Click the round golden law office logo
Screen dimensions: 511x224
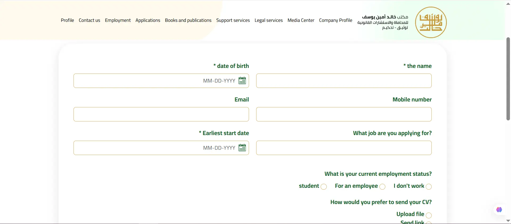point(431,22)
